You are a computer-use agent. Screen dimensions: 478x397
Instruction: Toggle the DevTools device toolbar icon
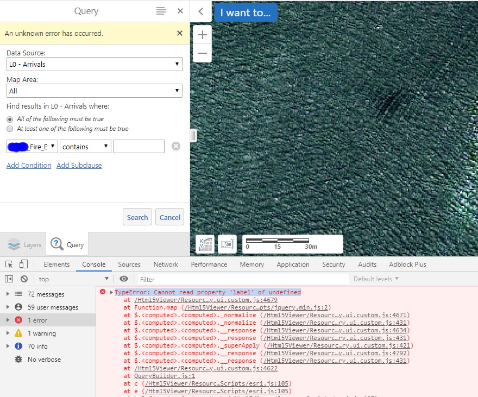23,264
